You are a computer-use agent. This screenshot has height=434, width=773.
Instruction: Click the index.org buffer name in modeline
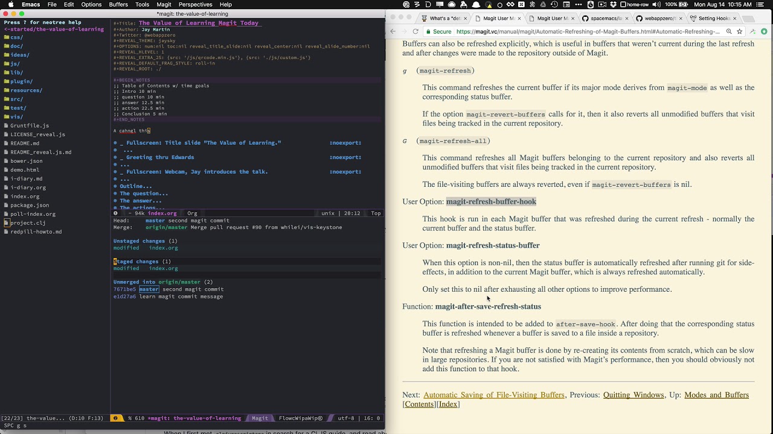[162, 213]
